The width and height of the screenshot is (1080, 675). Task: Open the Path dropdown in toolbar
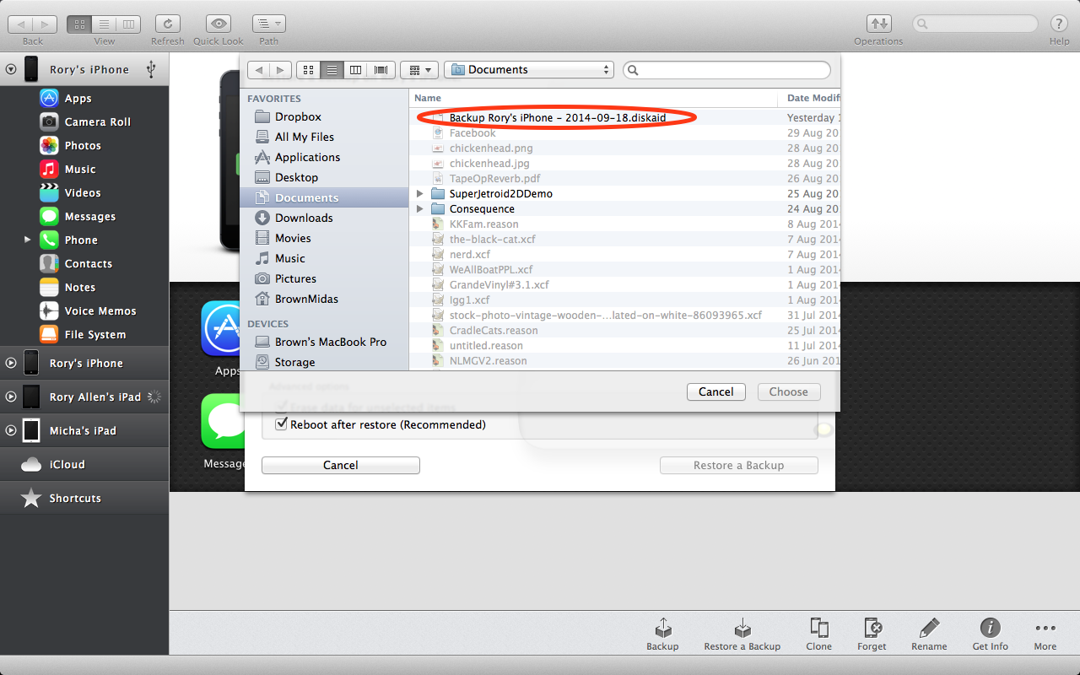[269, 24]
